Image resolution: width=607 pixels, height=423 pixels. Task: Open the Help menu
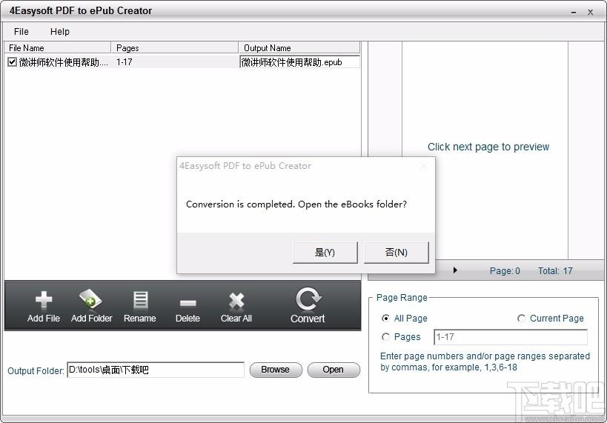point(60,32)
